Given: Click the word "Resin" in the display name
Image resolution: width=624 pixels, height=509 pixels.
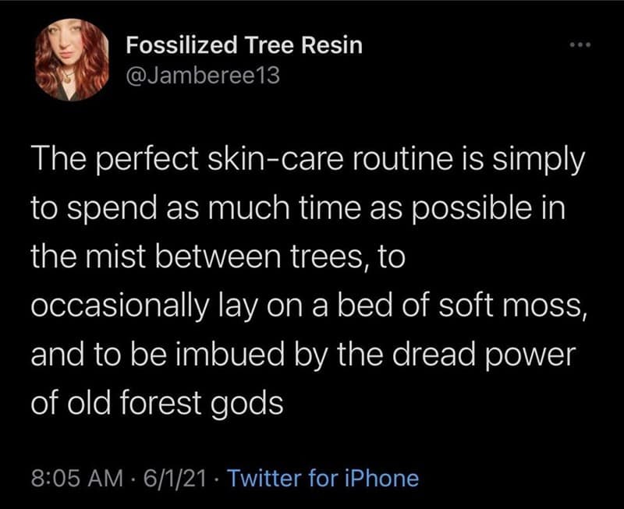Looking at the screenshot, I should tap(335, 45).
